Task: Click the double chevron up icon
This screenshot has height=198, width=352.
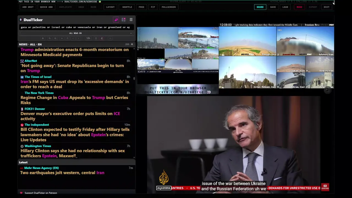Action: 67,38
